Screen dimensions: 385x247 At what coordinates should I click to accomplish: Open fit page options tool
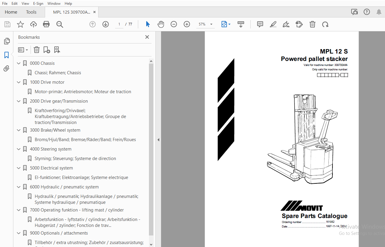(226, 24)
